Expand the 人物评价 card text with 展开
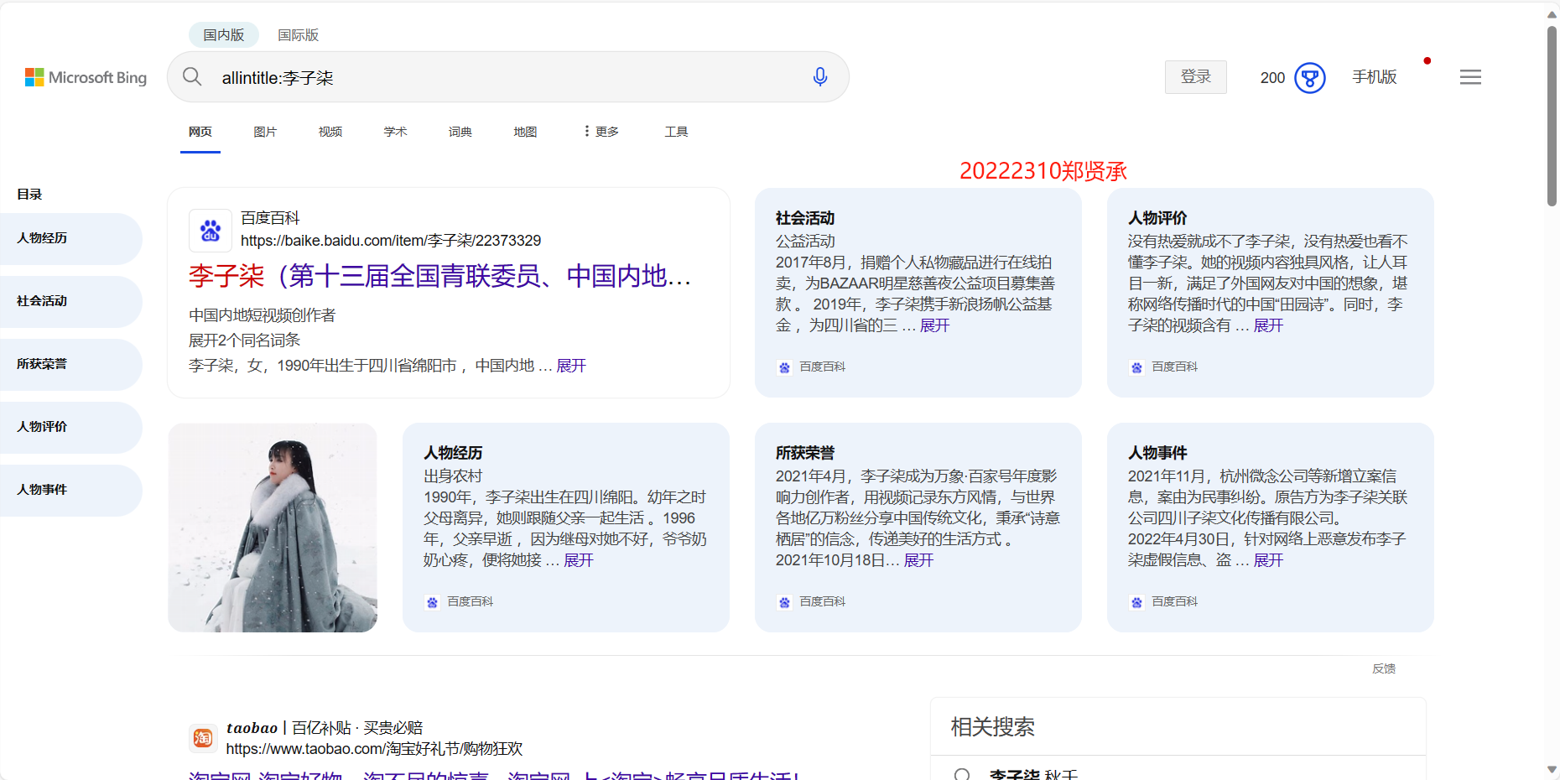 coord(1268,325)
